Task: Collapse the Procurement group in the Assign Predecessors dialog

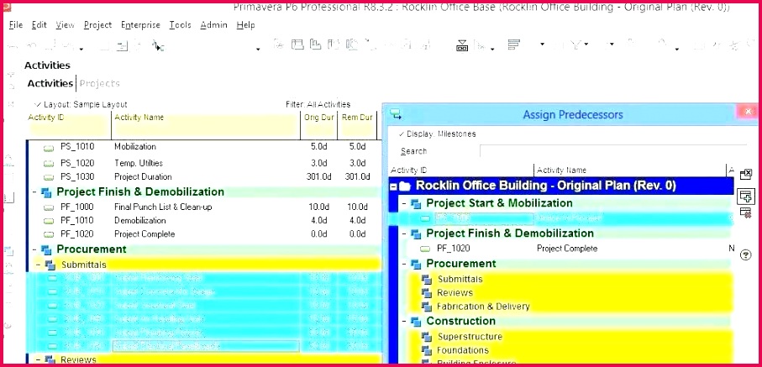Action: tap(403, 264)
